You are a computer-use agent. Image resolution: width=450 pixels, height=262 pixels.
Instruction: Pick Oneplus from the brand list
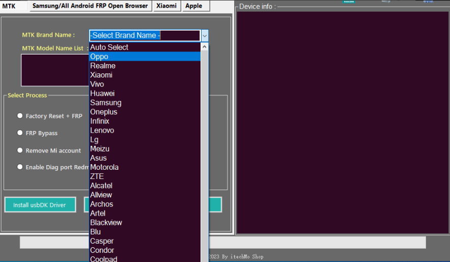point(145,112)
